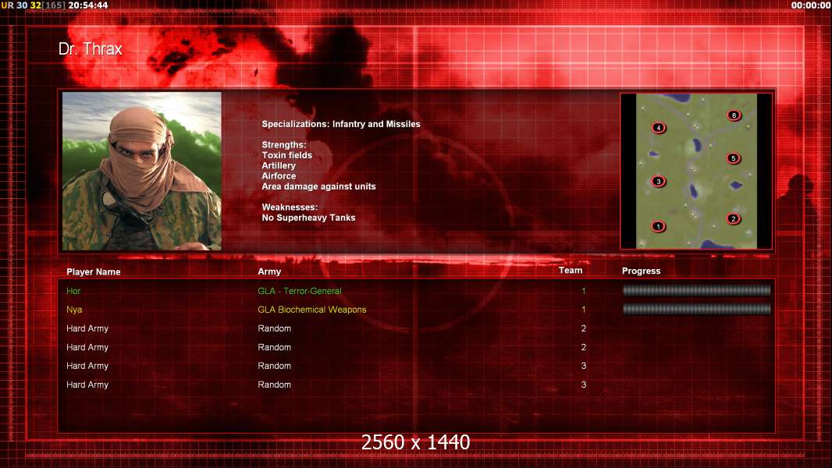Click the Dr. Thrax title text
The width and height of the screenshot is (832, 468).
click(x=91, y=49)
